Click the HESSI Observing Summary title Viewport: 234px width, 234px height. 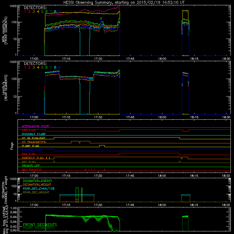tap(124, 3)
